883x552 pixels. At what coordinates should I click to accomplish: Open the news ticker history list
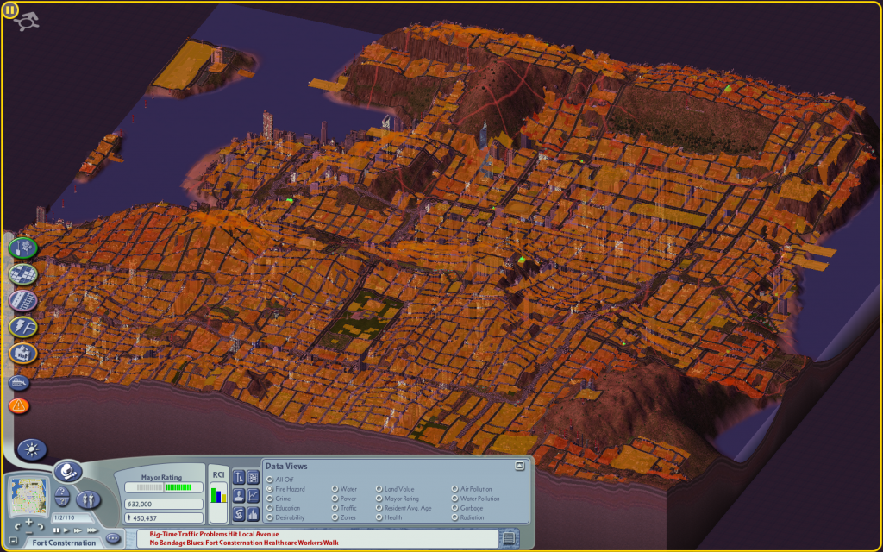pos(509,538)
